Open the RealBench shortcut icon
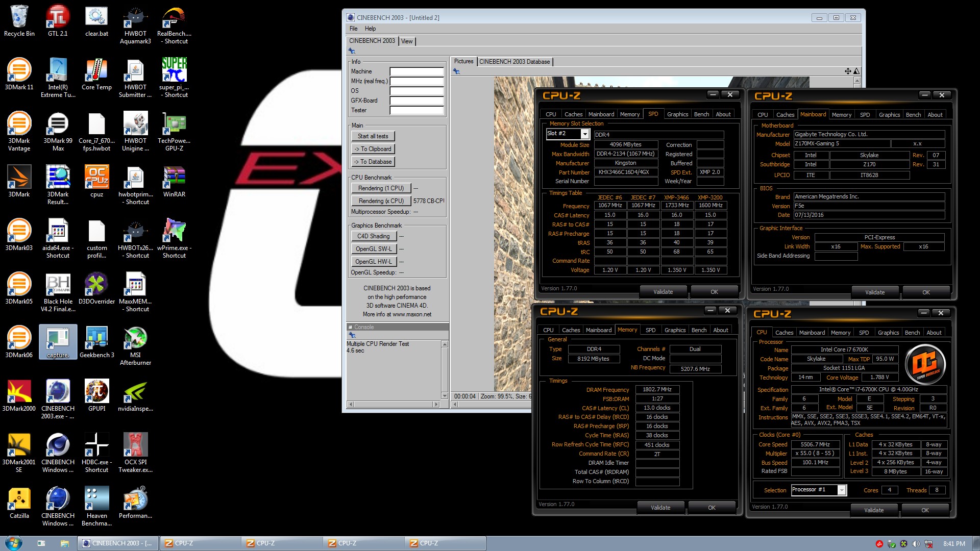980x551 pixels. point(174,24)
